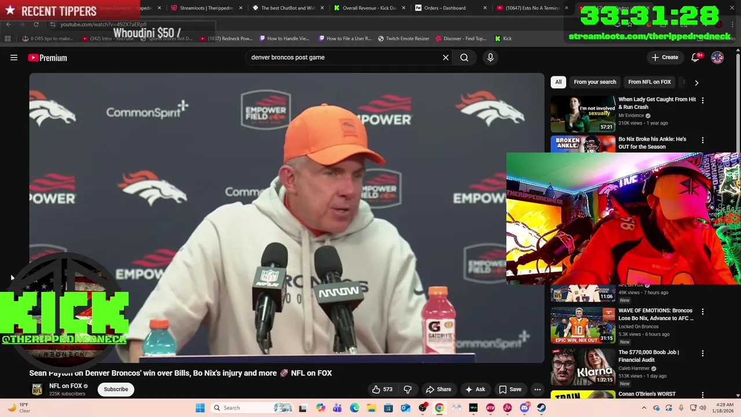741x417 pixels.
Task: Open File Explorer from the taskbar
Action: point(371,408)
